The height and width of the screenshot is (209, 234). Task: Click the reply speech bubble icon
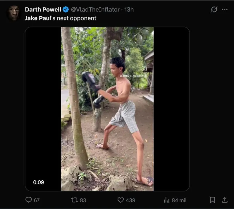pyautogui.click(x=29, y=200)
